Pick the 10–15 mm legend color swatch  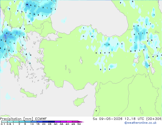(34, 122)
